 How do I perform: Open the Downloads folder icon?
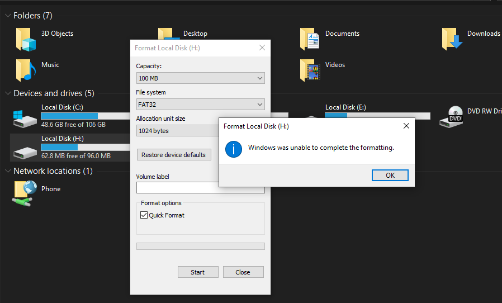click(452, 39)
